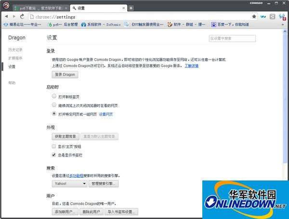Select the 设置 tab
The image size is (289, 219).
coord(99,8)
